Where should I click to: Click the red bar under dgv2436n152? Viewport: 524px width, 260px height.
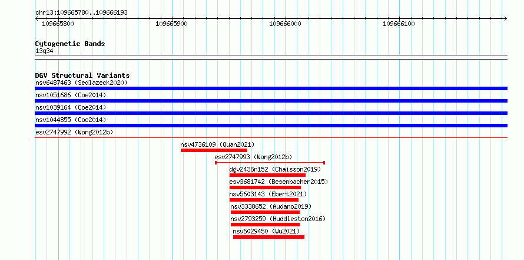267,175
